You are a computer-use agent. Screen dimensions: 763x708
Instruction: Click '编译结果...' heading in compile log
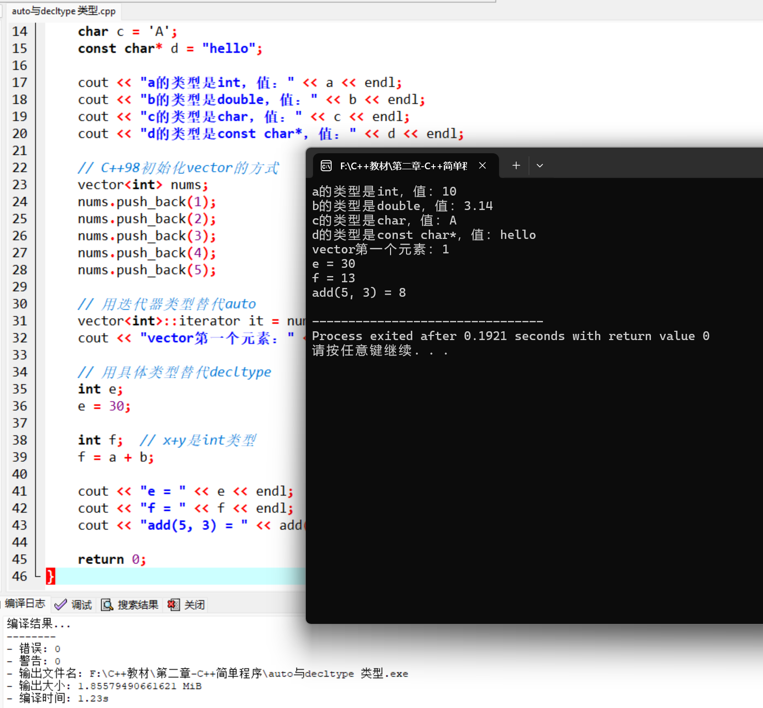point(39,624)
